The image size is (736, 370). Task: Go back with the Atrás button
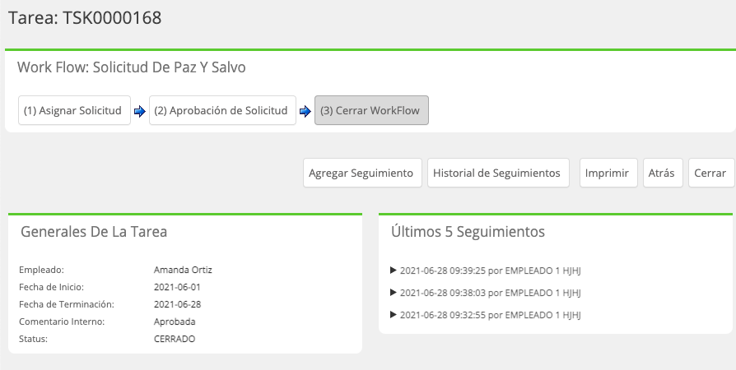663,173
